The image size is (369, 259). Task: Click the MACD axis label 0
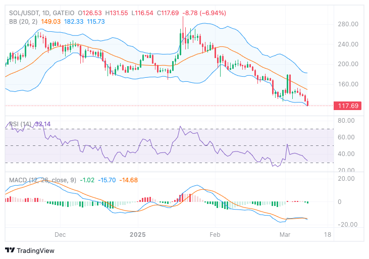(339, 202)
